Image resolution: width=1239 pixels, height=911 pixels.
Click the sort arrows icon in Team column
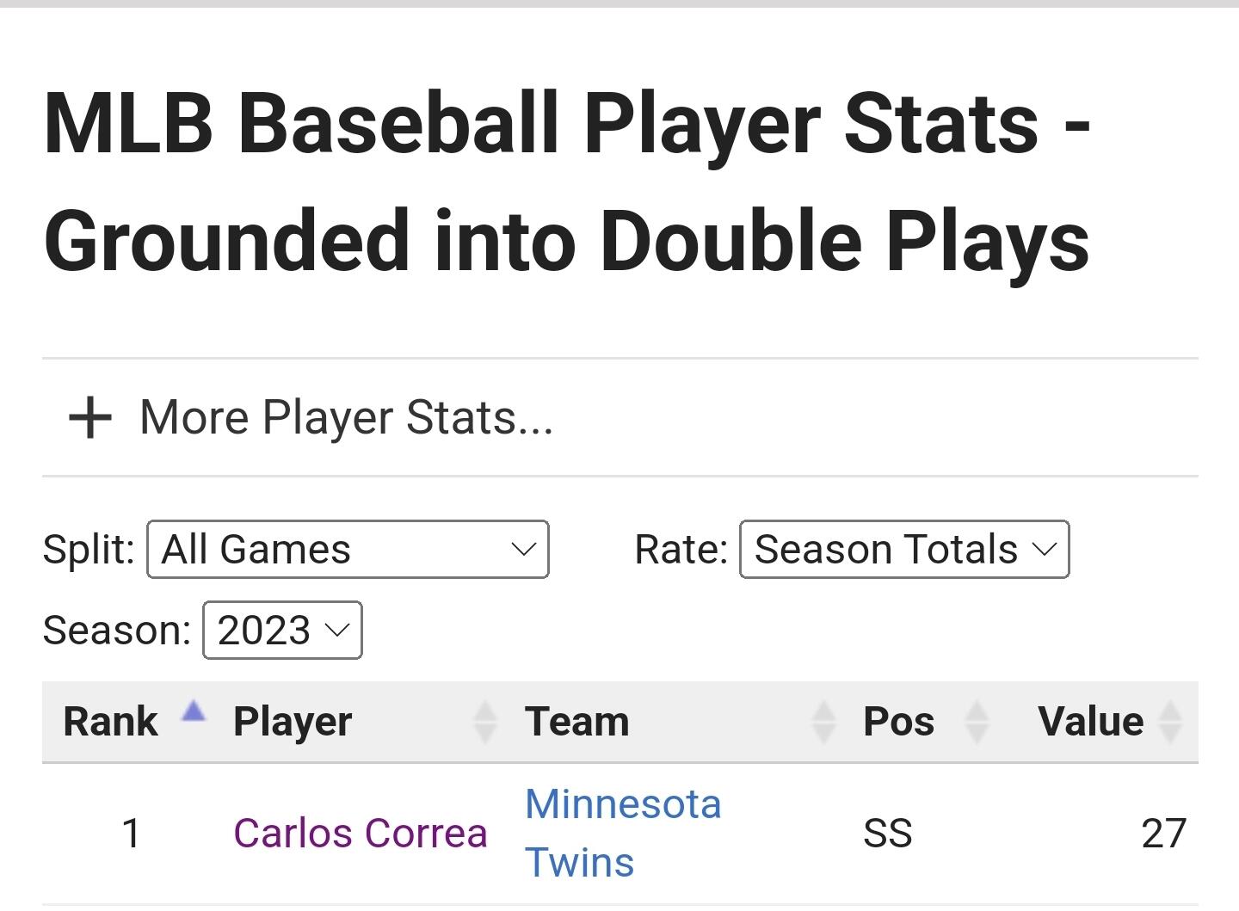coord(823,722)
